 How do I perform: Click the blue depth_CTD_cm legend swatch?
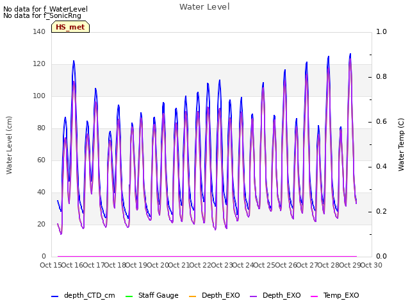coord(54,296)
